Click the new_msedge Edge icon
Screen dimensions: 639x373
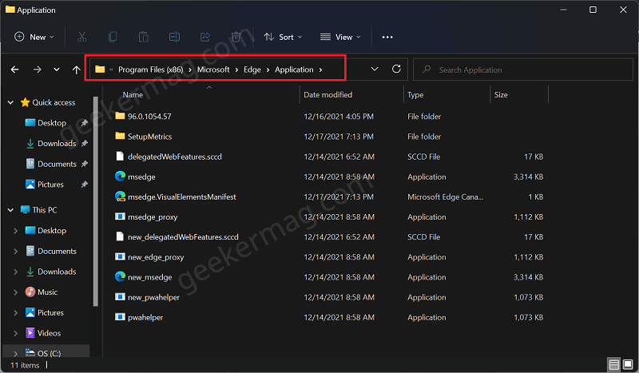120,276
